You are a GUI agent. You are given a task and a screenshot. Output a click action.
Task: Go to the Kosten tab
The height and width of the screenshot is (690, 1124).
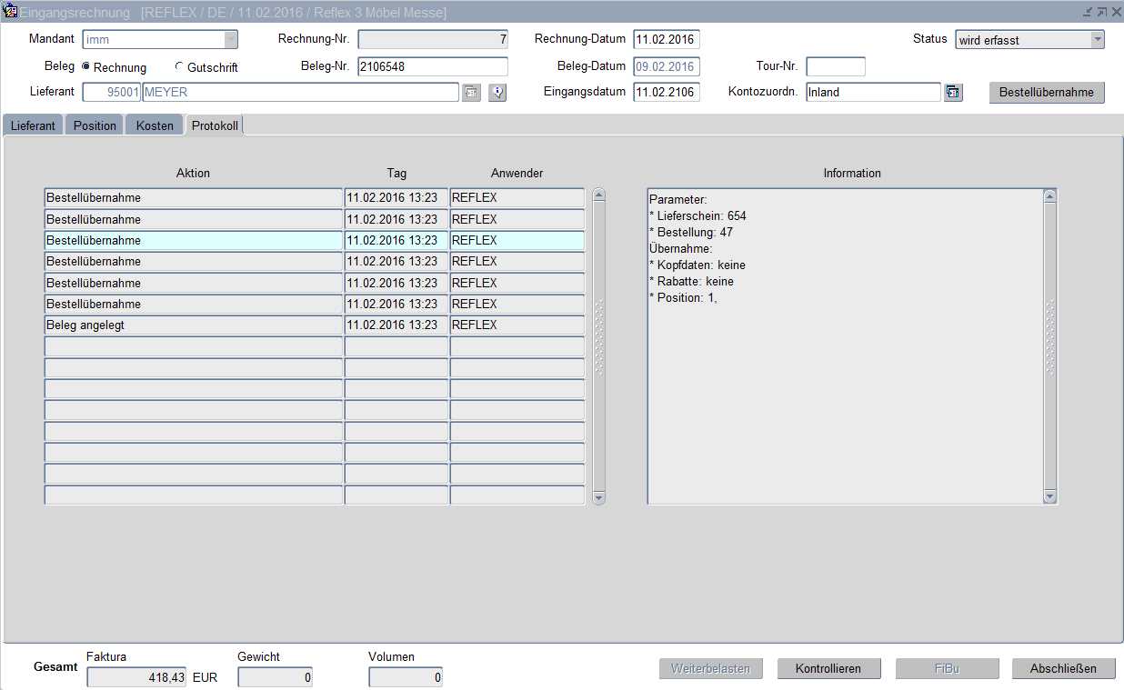tap(155, 125)
